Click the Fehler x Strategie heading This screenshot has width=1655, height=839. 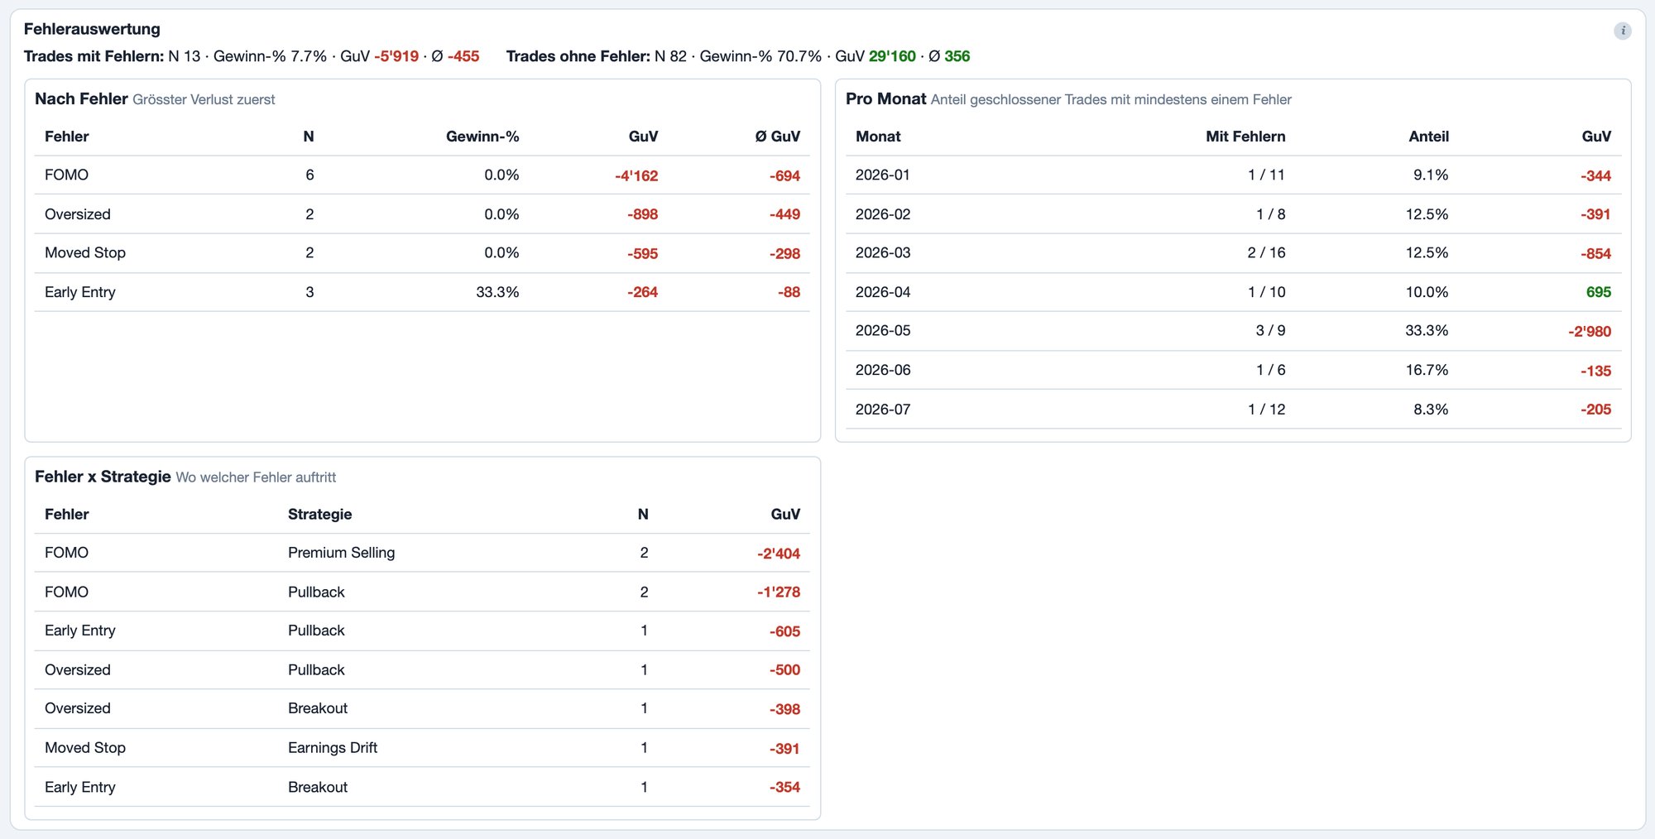(x=103, y=477)
